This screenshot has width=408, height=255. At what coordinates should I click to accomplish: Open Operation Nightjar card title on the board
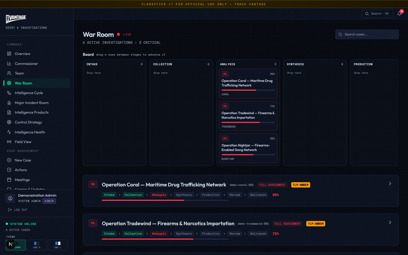point(246,148)
